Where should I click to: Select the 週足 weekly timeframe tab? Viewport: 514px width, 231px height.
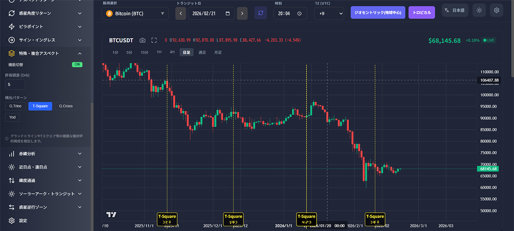pos(202,52)
